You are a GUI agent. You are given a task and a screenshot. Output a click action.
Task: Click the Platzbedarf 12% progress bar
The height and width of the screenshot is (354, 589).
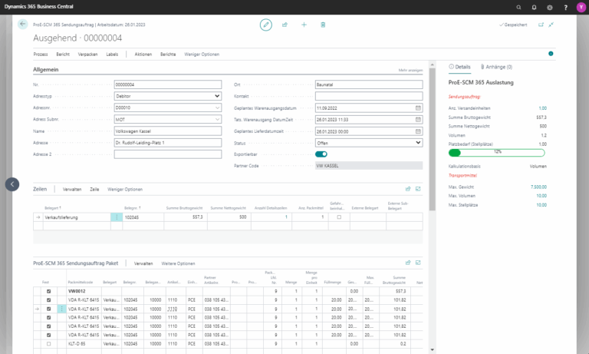point(497,152)
